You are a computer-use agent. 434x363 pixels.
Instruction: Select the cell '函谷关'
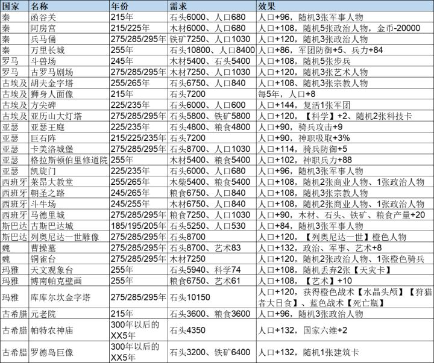[x=69, y=17]
